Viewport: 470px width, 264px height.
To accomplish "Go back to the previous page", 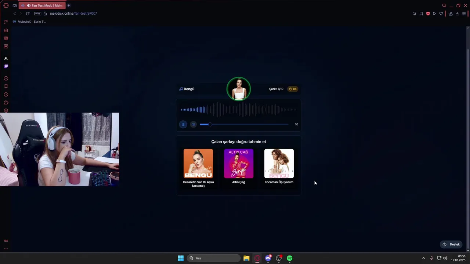I will (15, 14).
